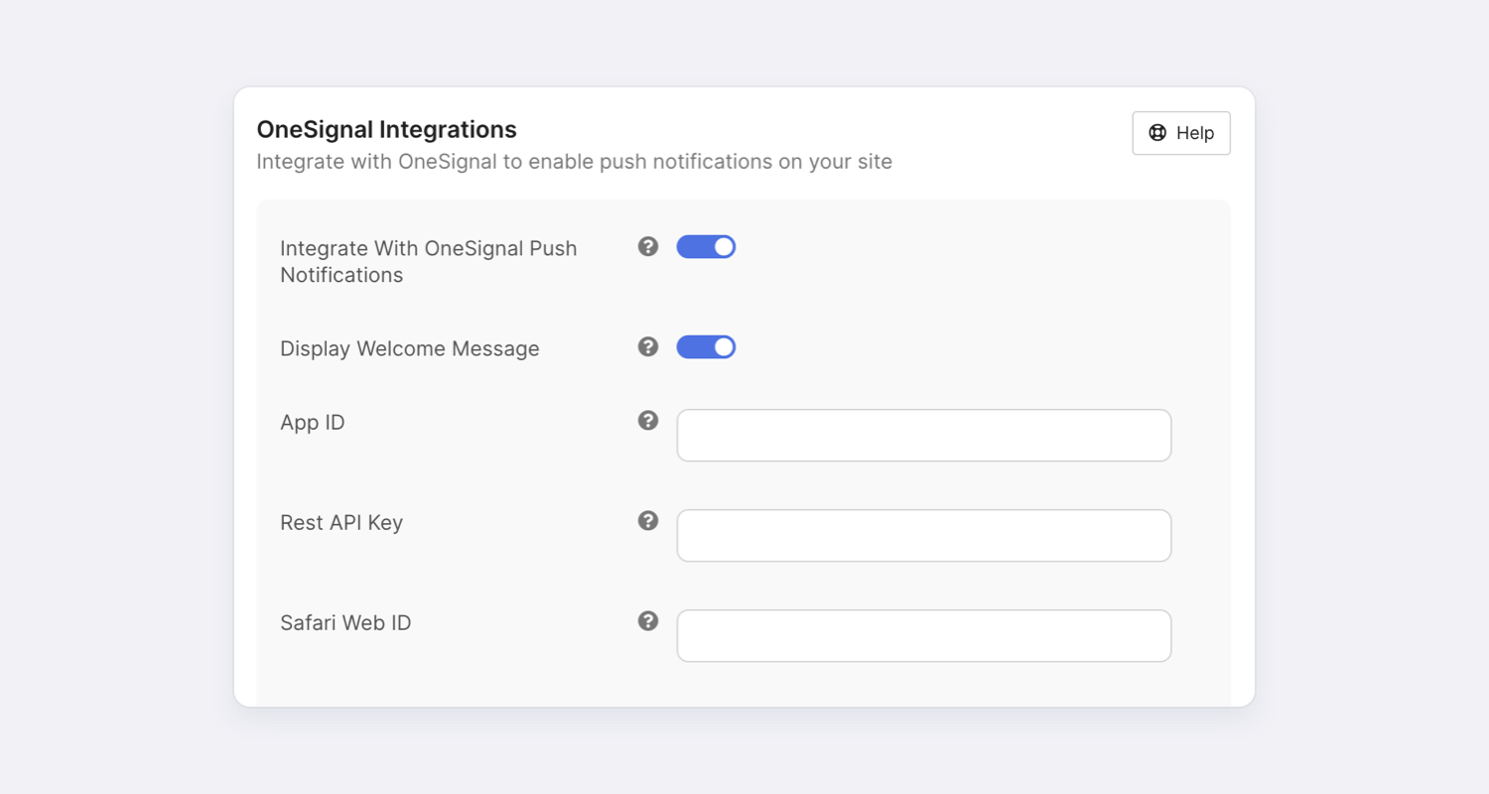Open the Help button text label
Viewport: 1489px width, 794px height.
[x=1195, y=133]
